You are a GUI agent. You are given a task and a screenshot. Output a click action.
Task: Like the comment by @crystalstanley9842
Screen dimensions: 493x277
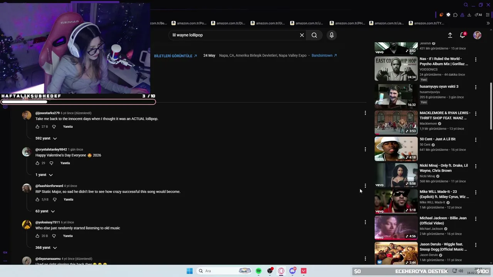pos(37,163)
